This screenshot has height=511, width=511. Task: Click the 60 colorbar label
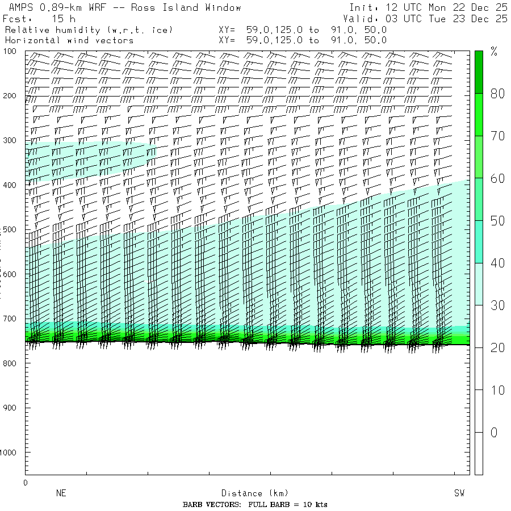497,178
